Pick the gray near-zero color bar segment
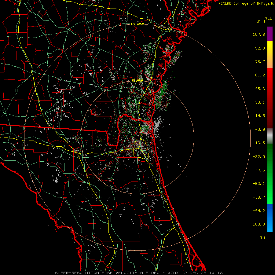 point(270,136)
